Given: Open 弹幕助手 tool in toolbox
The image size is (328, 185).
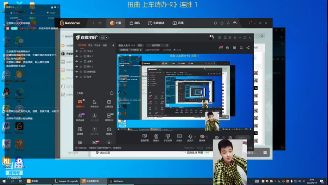Looking at the screenshot, I should pyautogui.click(x=80, y=104).
